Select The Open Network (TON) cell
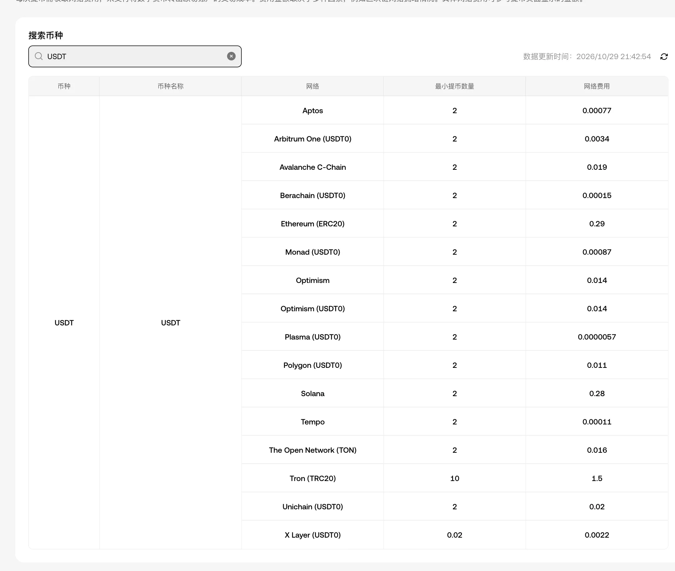675x571 pixels. [x=312, y=450]
